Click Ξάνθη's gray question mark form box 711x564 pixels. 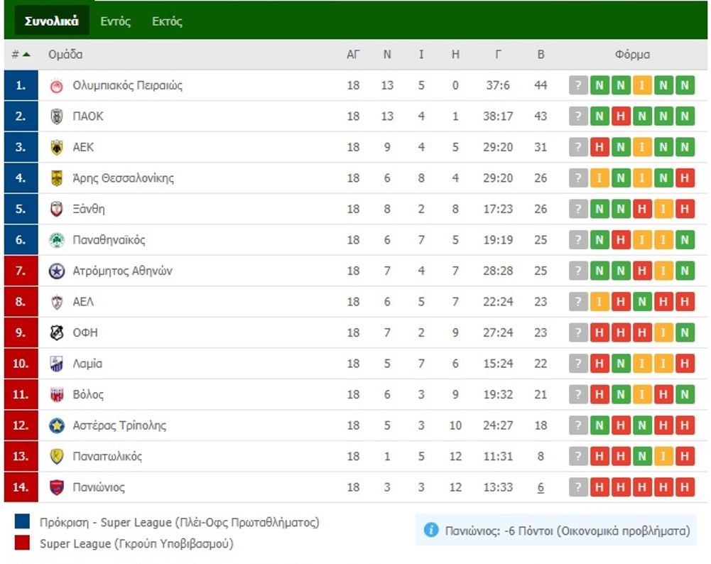(x=578, y=209)
